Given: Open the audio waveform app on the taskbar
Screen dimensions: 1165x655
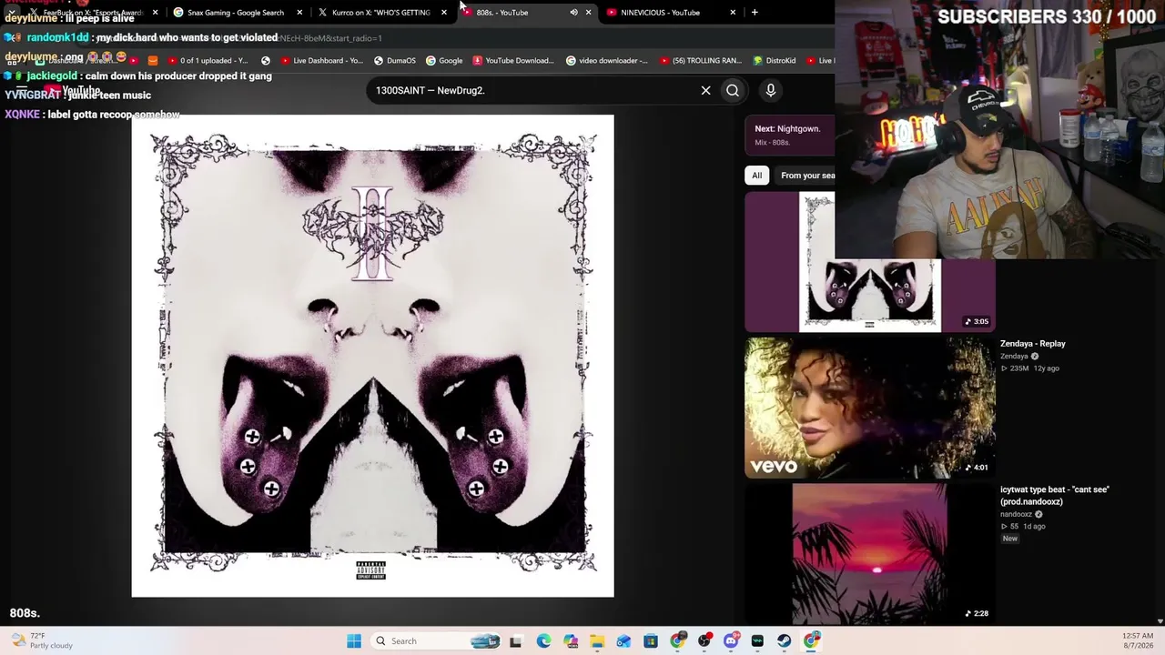Looking at the screenshot, I should [757, 641].
